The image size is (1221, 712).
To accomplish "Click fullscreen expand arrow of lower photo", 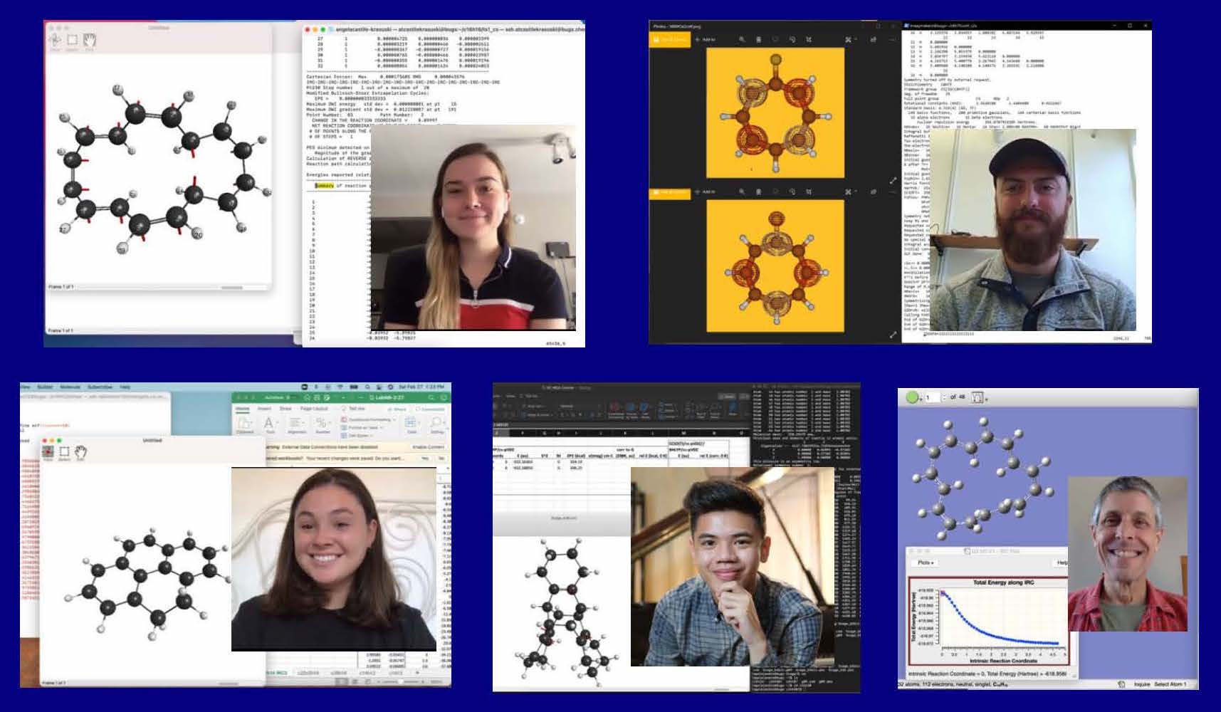I will pyautogui.click(x=894, y=334).
